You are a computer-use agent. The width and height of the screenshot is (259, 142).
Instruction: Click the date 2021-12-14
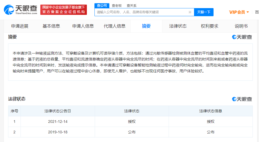pyautogui.click(x=58, y=121)
